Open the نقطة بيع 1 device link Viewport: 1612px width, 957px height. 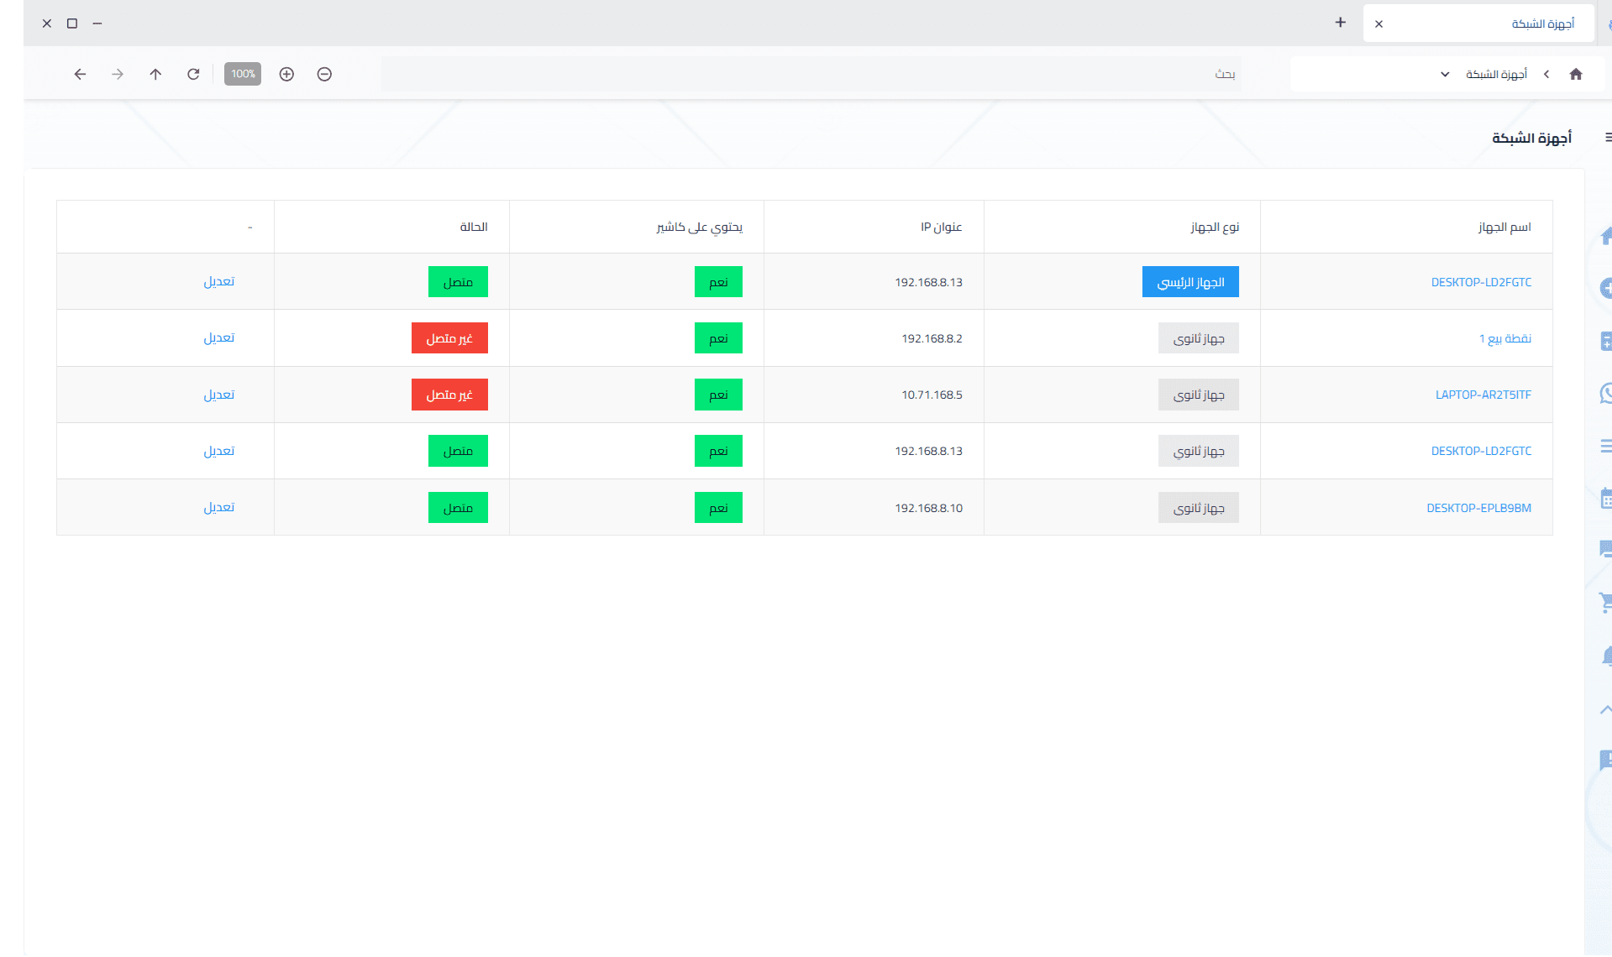coord(1504,338)
